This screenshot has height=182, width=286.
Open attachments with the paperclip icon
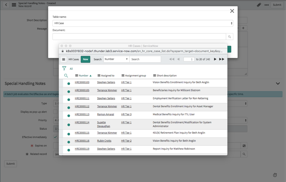[x=259, y=5]
